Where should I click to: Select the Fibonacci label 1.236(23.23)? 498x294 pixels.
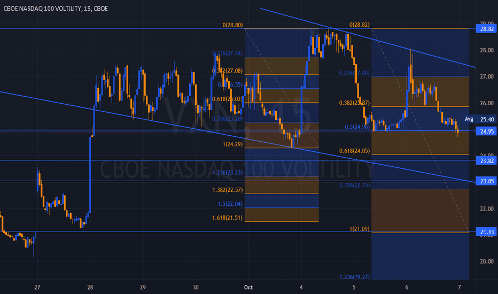[x=228, y=172]
